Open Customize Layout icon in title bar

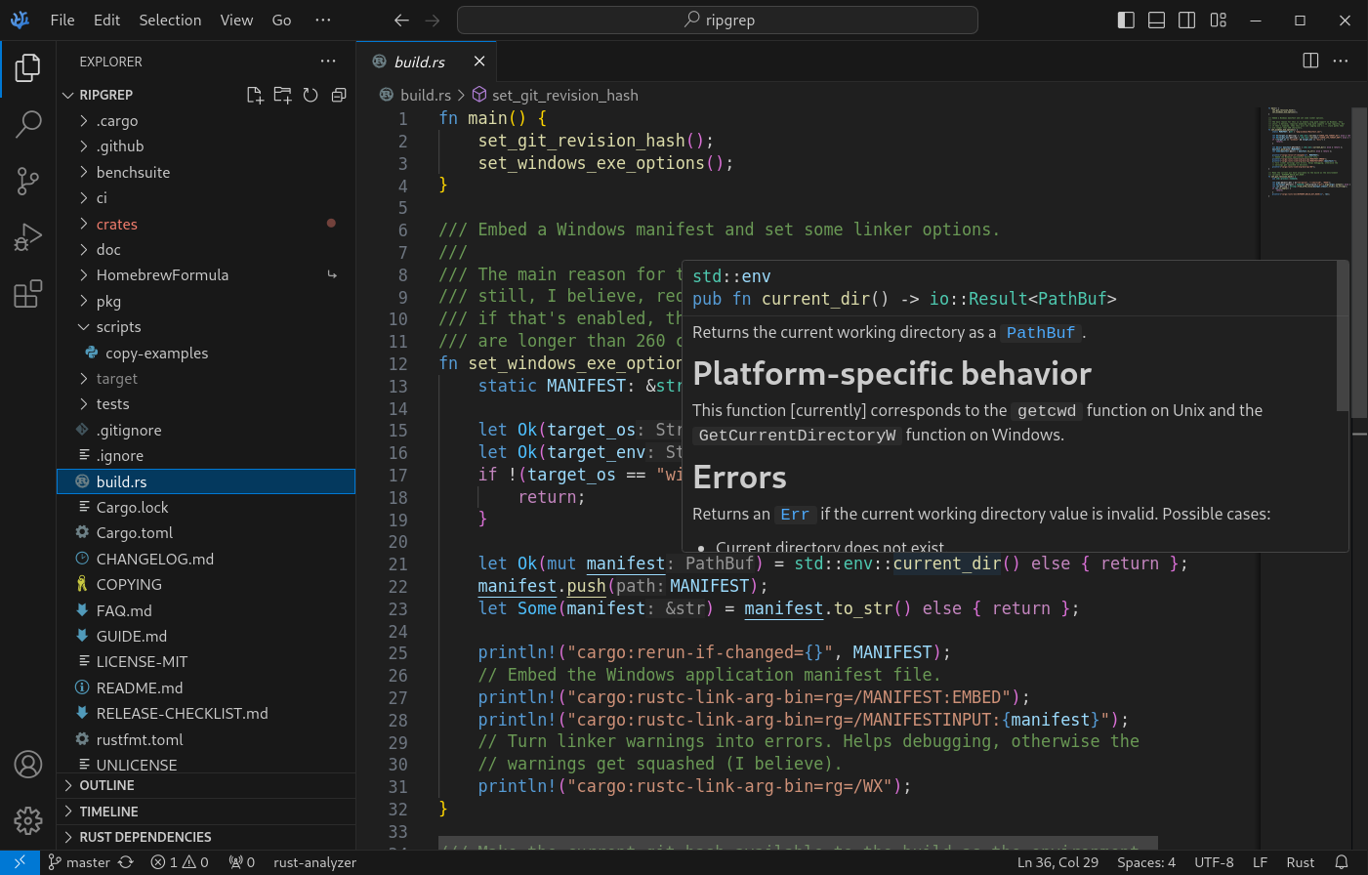pos(1219,20)
